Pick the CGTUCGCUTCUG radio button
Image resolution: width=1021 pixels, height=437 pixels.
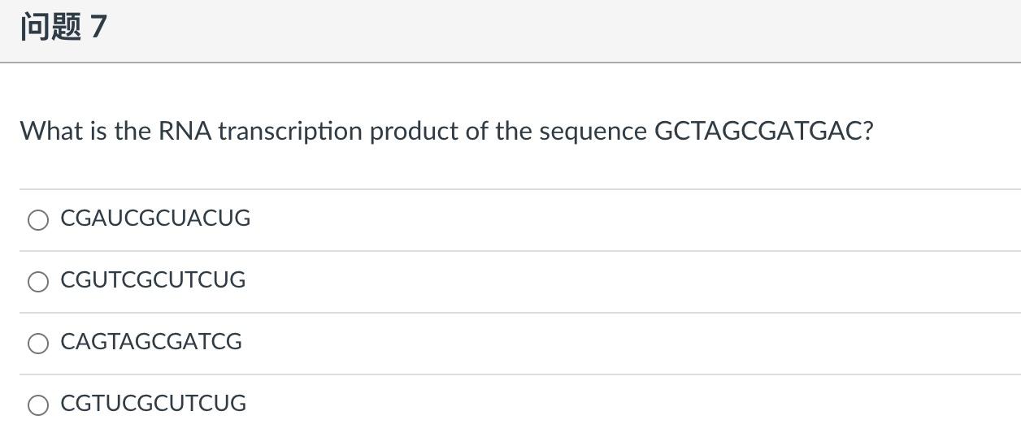[x=38, y=405]
